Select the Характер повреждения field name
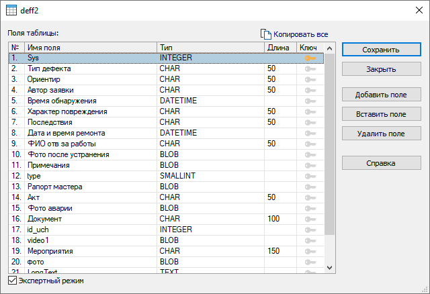 [x=67, y=111]
